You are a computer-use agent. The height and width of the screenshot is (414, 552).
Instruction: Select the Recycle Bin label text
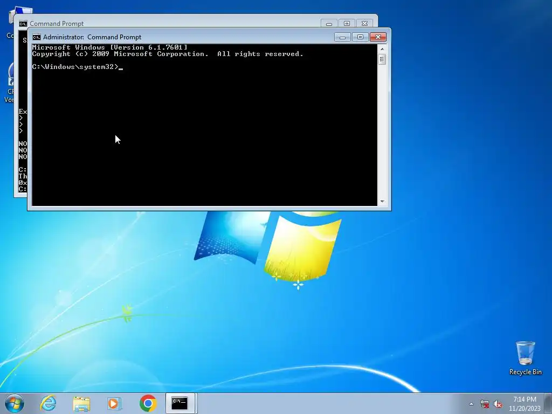coord(525,372)
